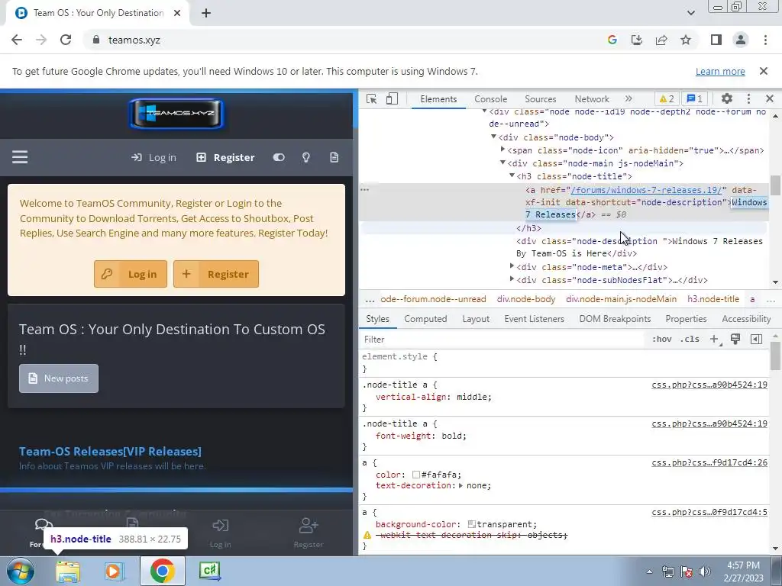Click the Chrome back arrow
Viewport: 782px width, 586px height.
(x=17, y=40)
